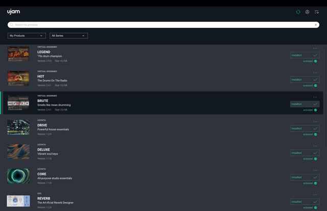Open the settings list icon at top right
327x211 pixels.
316,12
